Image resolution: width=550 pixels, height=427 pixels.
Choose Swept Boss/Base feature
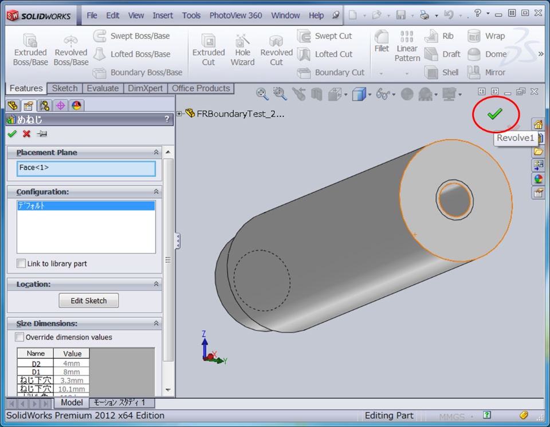point(132,35)
